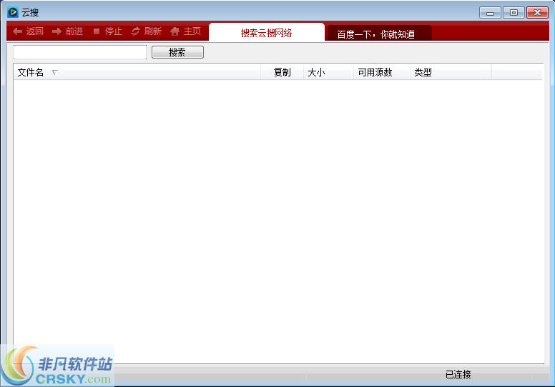
Task: Sort results by 文件名 column header
Action: point(137,72)
